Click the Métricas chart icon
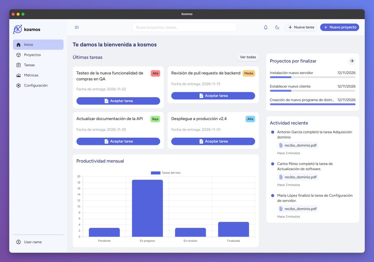This screenshot has width=374, height=262. (18, 75)
